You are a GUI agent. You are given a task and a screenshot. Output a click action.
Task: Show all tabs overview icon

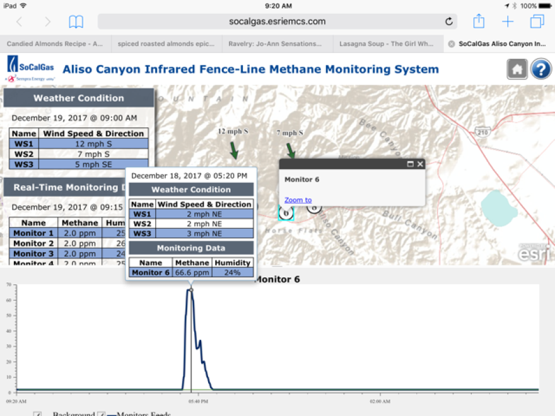pyautogui.click(x=537, y=21)
